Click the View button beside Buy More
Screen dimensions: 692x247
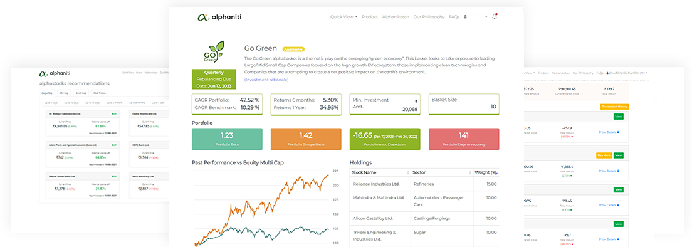[618, 155]
